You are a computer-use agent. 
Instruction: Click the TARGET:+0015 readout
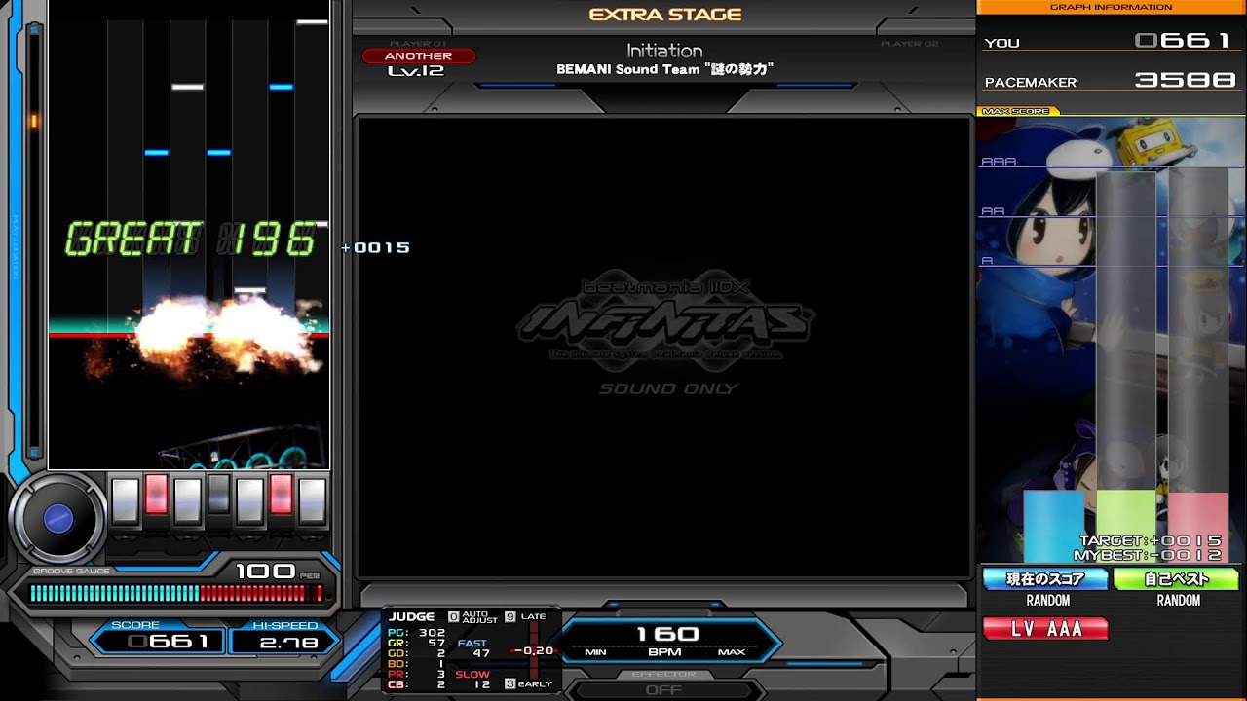[1151, 541]
